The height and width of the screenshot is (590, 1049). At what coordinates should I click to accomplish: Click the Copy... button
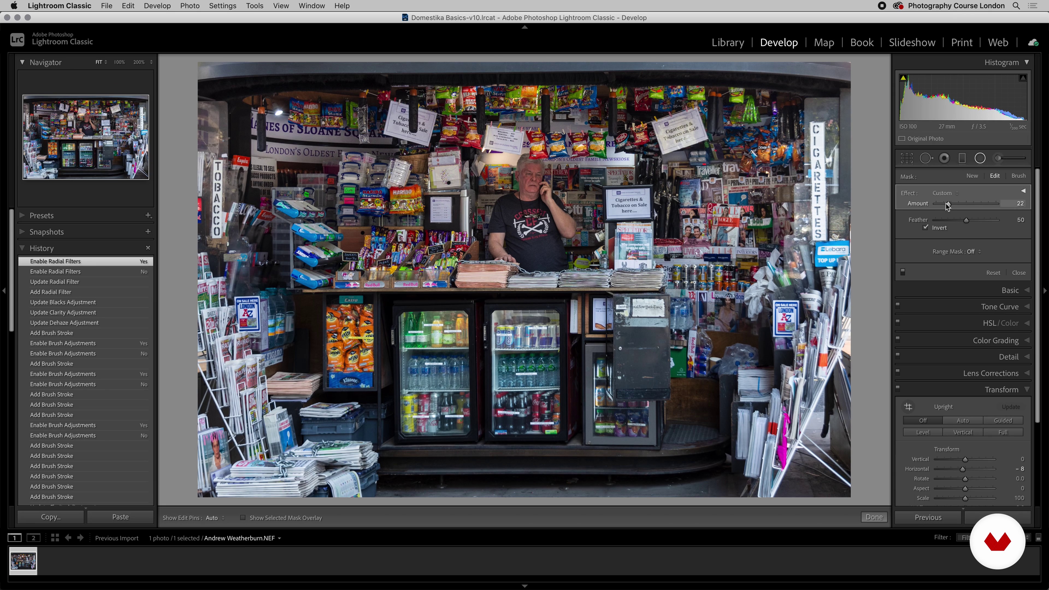tap(51, 517)
